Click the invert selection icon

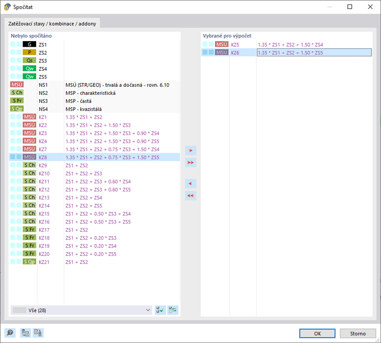pyautogui.click(x=173, y=310)
